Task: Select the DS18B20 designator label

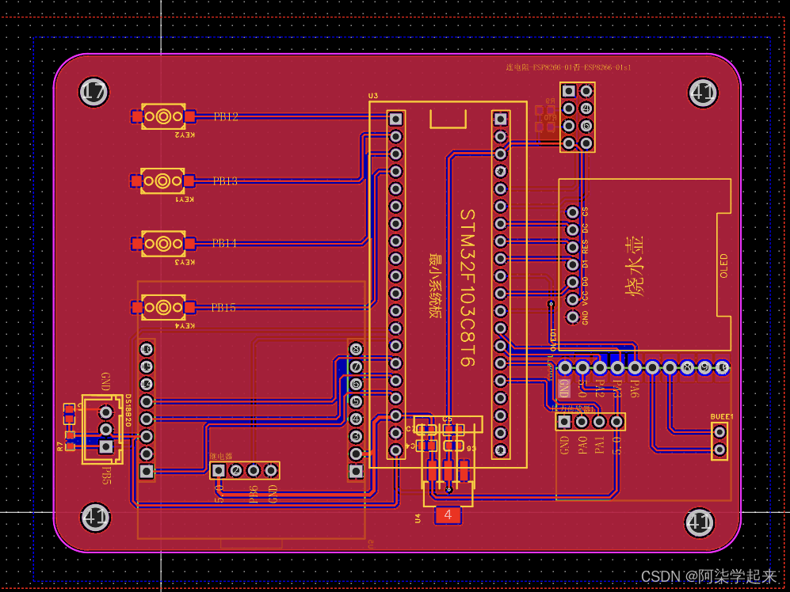Action: point(128,410)
